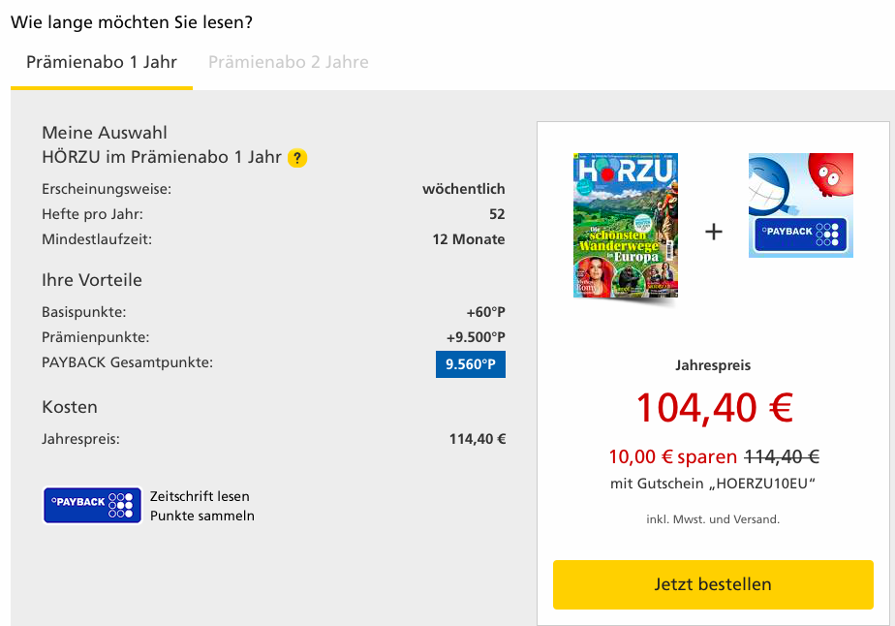This screenshot has width=895, height=626.
Task: Click the PAYBACK card image with balloons
Action: pyautogui.click(x=801, y=205)
